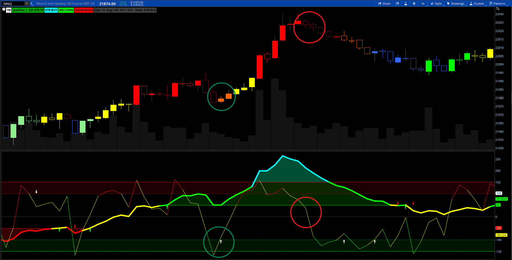Open the Style menu
512x260 pixels.
[436, 4]
